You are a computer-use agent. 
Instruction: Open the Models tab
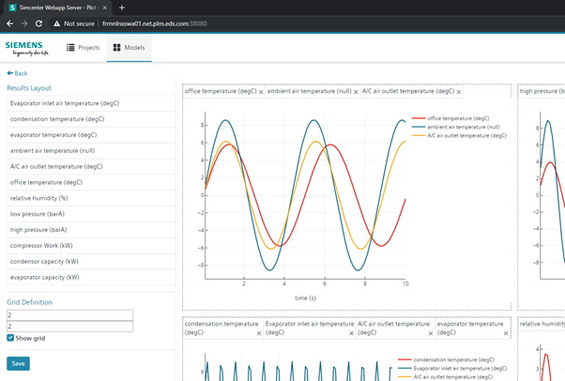[129, 48]
